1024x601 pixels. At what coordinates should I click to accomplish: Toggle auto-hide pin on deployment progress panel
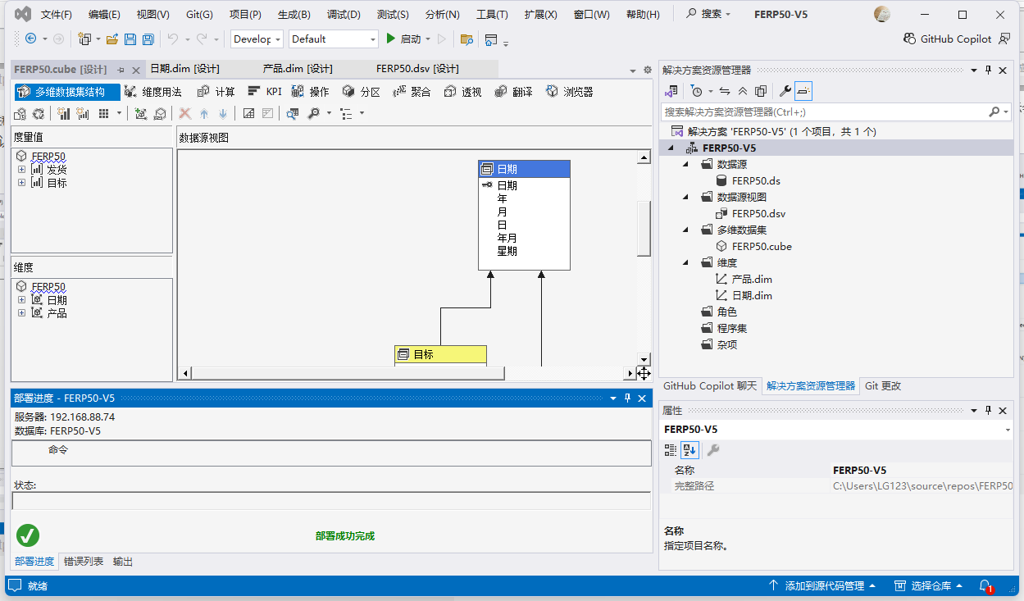point(627,398)
